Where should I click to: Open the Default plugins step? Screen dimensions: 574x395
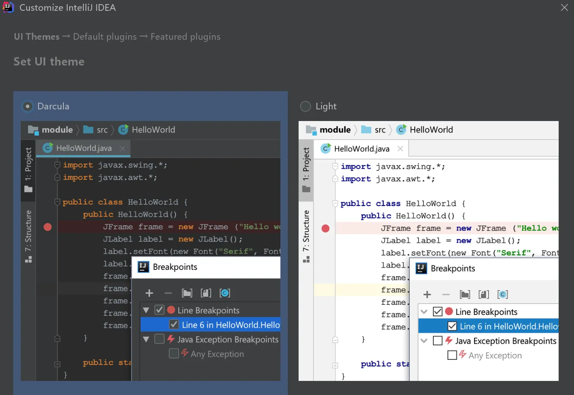coord(105,37)
